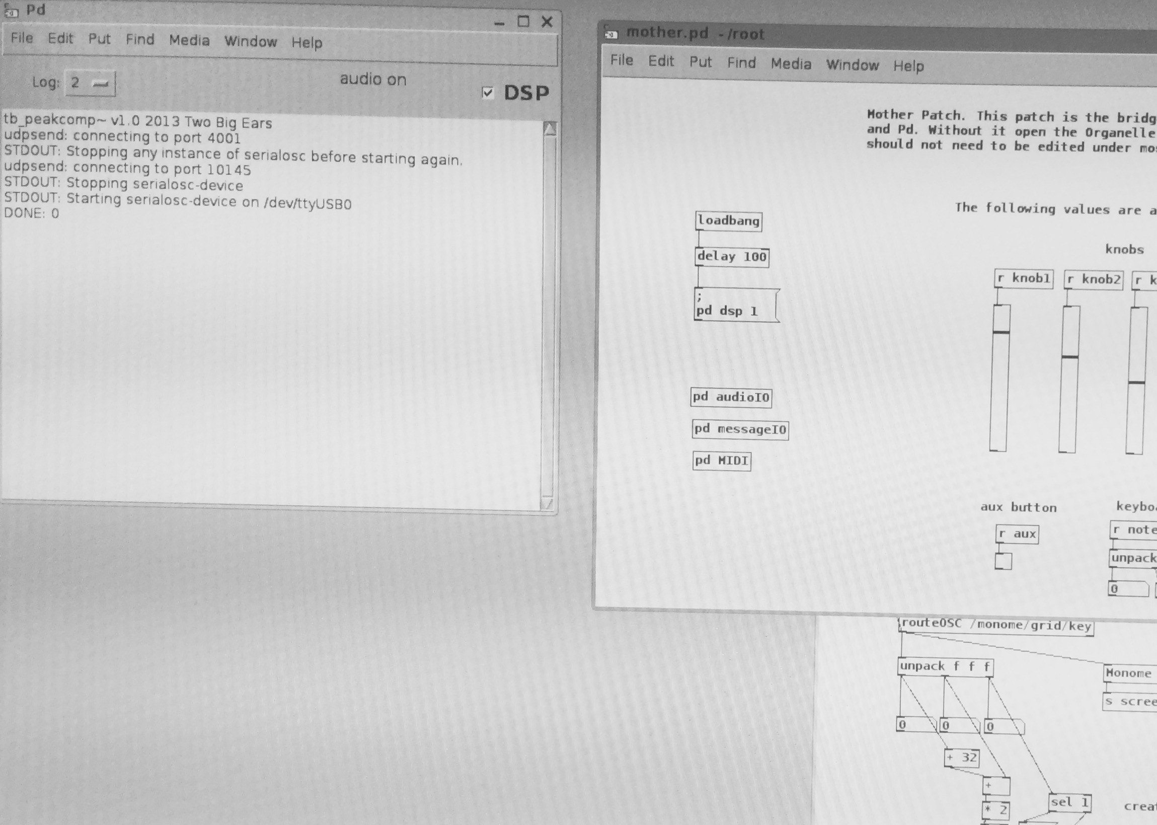
Task: Click the aux button toggle box
Action: pos(1003,561)
